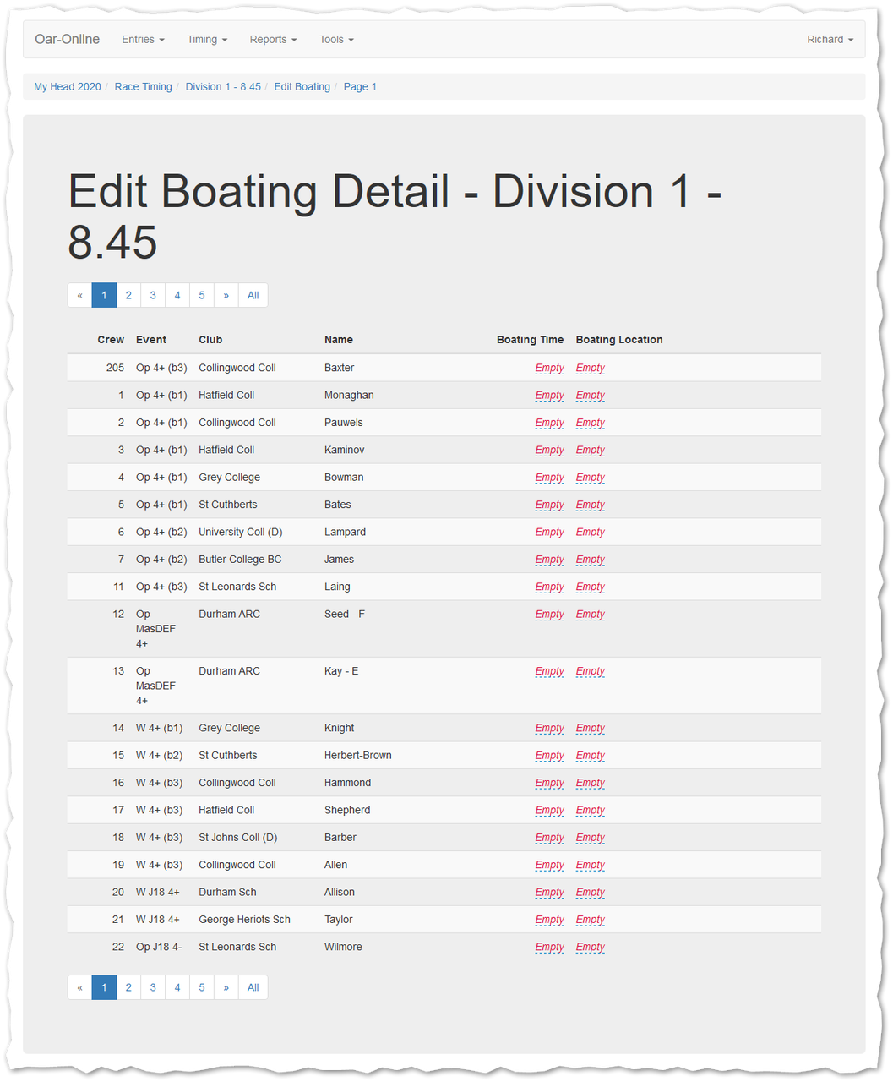Expand the Timing menu in navbar
The width and height of the screenshot is (893, 1082).
point(207,40)
